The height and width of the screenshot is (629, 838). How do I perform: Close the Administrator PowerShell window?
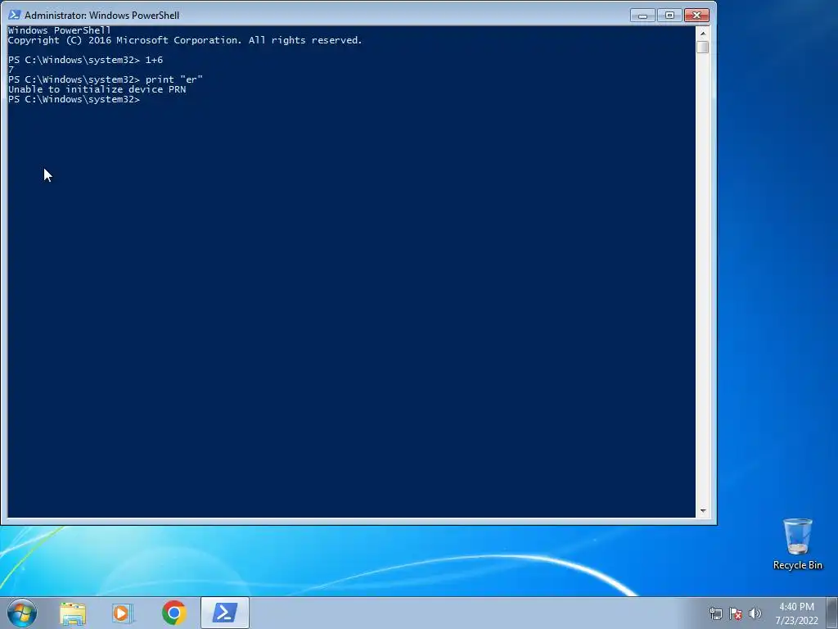(x=696, y=16)
